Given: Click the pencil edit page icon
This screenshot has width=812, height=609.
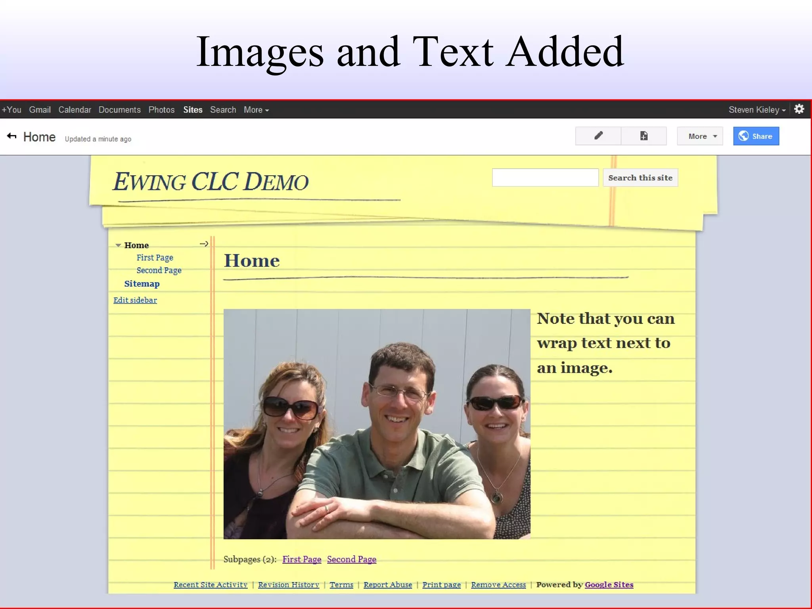Looking at the screenshot, I should pyautogui.click(x=598, y=136).
